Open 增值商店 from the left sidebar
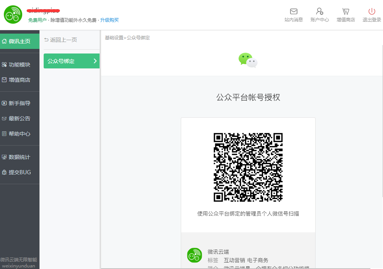 (x=19, y=80)
